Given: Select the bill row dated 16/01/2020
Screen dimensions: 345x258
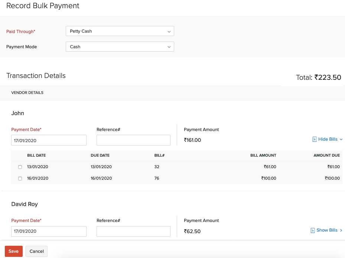Looking at the screenshot, I should coord(149,178).
